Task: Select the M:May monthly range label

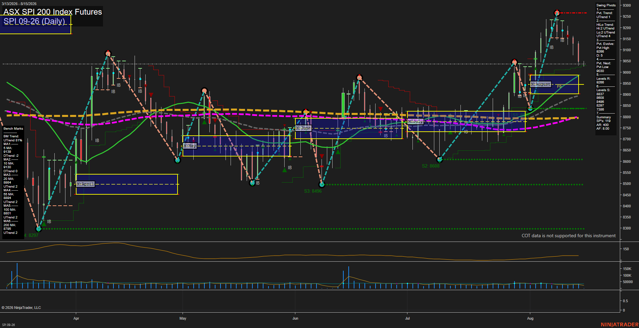Action: (x=190, y=146)
